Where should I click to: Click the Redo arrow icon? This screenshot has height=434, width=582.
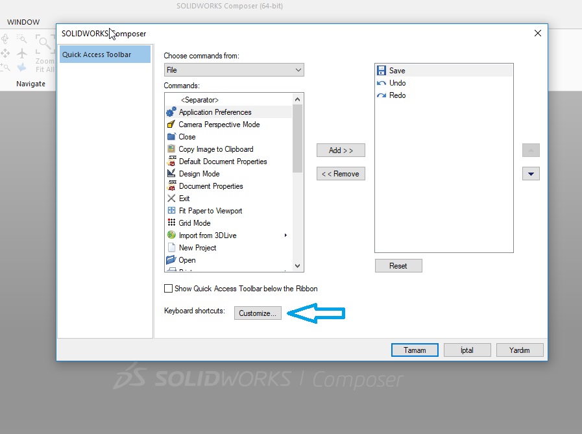click(x=382, y=95)
